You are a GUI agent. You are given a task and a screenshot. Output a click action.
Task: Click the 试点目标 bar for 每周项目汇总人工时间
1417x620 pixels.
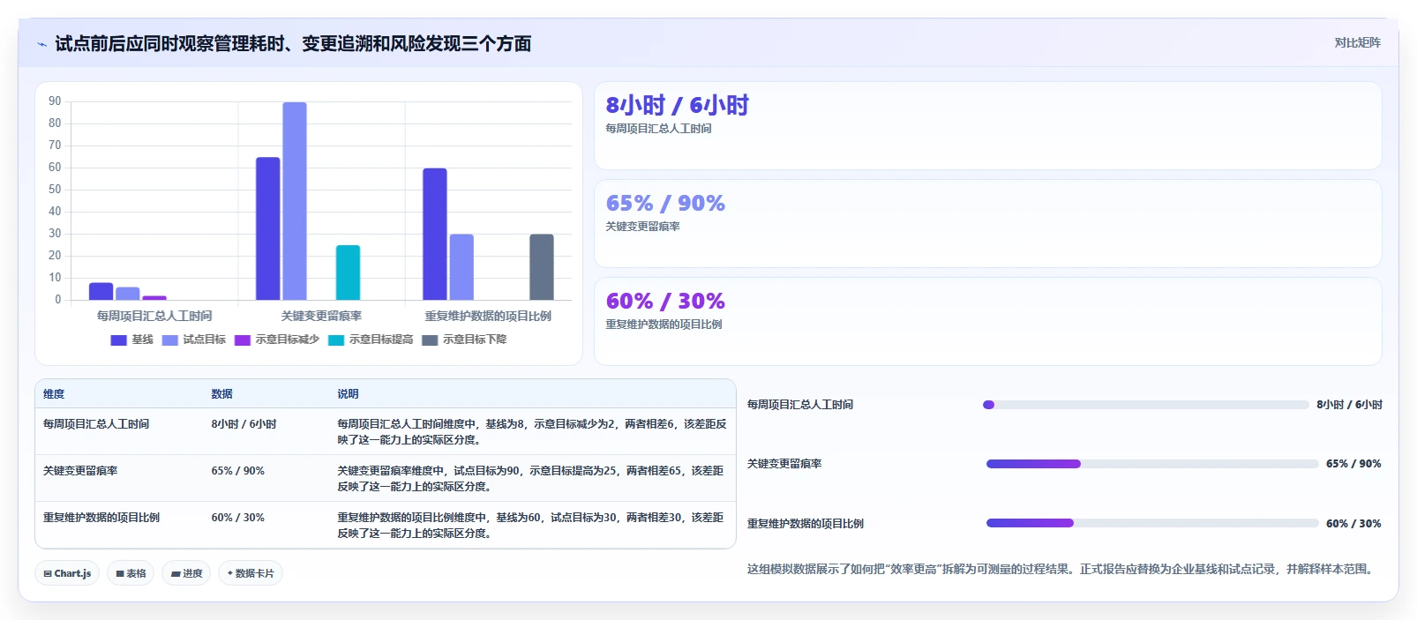[x=128, y=294]
